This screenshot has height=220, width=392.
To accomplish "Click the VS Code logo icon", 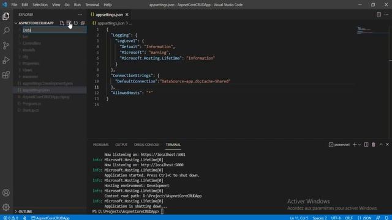I will point(5,4).
